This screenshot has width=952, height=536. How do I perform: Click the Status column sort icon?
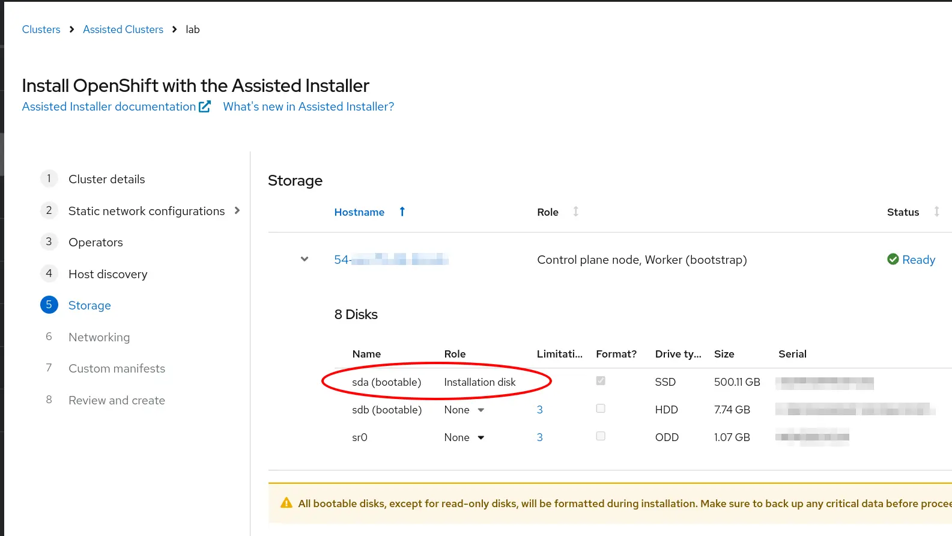point(936,212)
